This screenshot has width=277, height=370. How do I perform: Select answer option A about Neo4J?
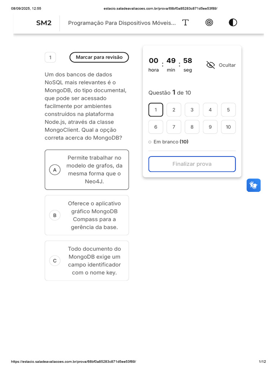[87, 170]
